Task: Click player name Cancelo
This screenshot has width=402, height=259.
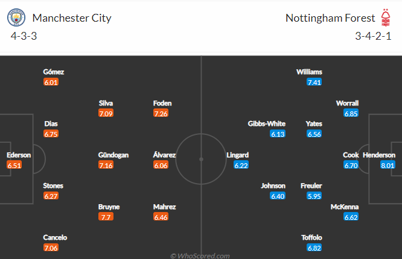Action: (55, 237)
